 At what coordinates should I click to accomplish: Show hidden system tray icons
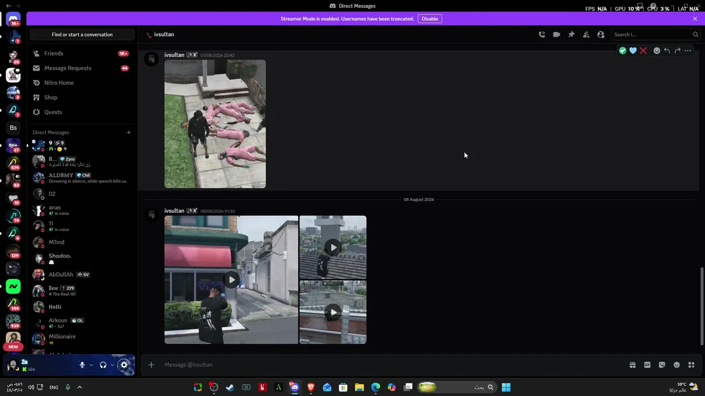(x=79, y=387)
